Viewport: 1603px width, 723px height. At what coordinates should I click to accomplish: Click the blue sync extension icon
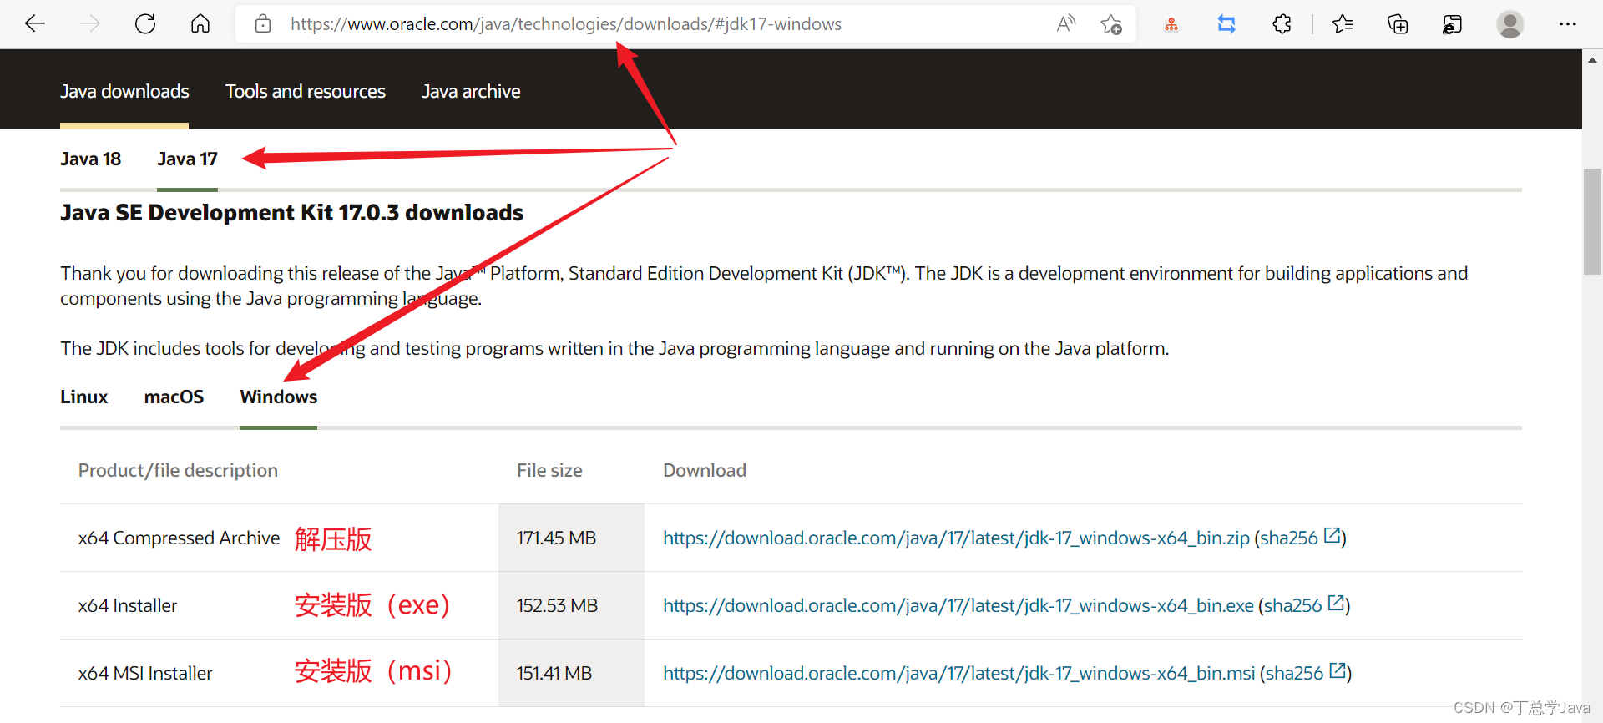[x=1226, y=24]
